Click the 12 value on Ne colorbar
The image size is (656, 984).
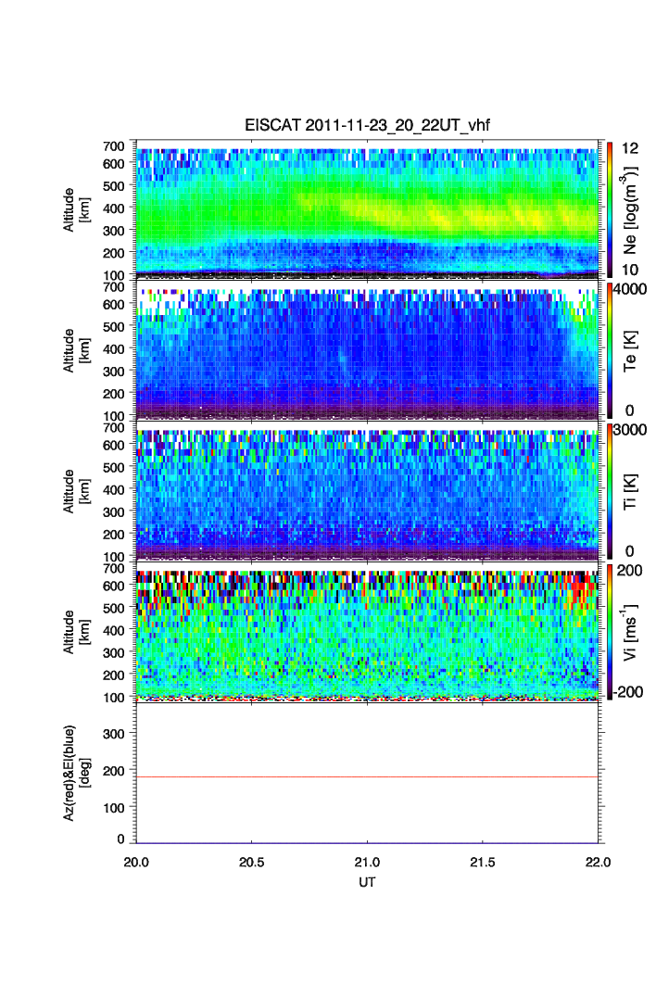click(630, 148)
